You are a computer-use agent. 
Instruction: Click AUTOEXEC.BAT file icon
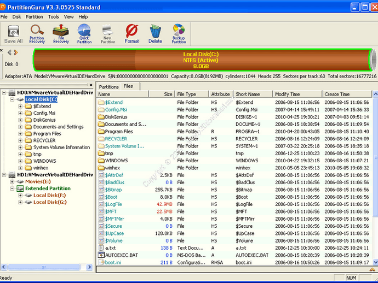pos(101,255)
